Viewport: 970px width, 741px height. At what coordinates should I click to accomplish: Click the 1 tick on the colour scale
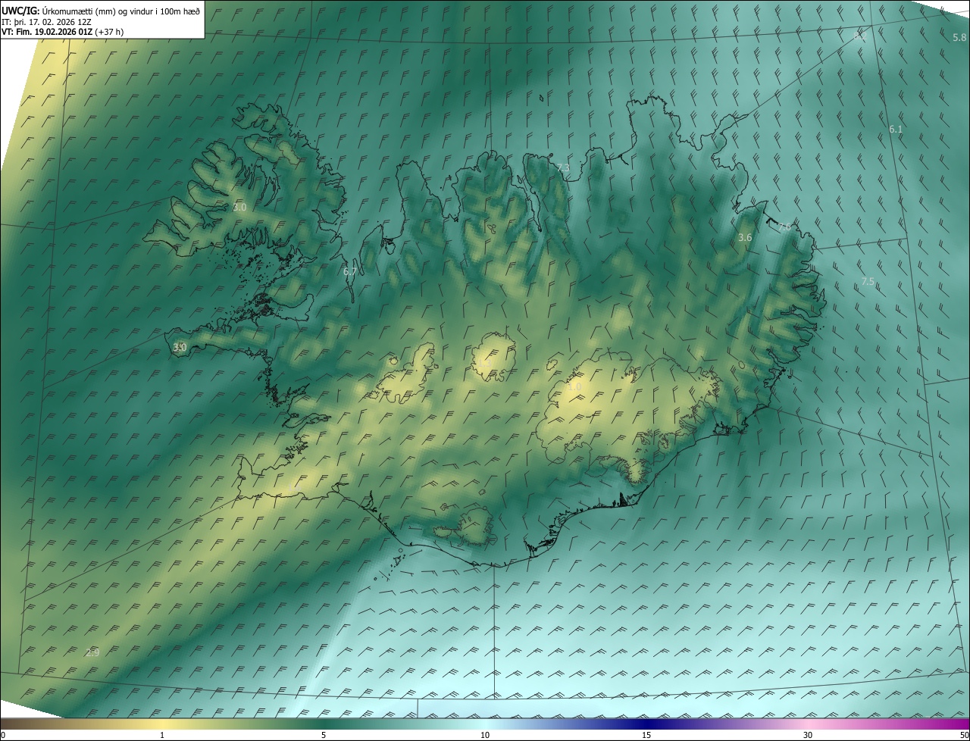[x=162, y=735]
